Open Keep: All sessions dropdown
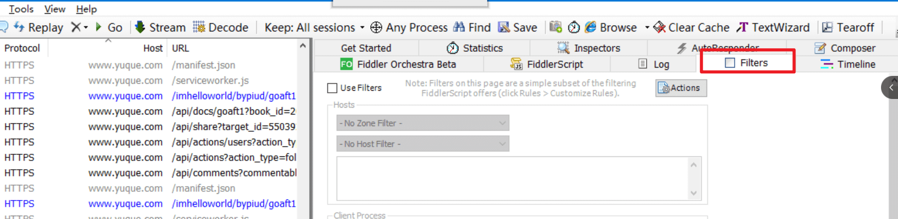The width and height of the screenshot is (898, 219). pyautogui.click(x=314, y=27)
